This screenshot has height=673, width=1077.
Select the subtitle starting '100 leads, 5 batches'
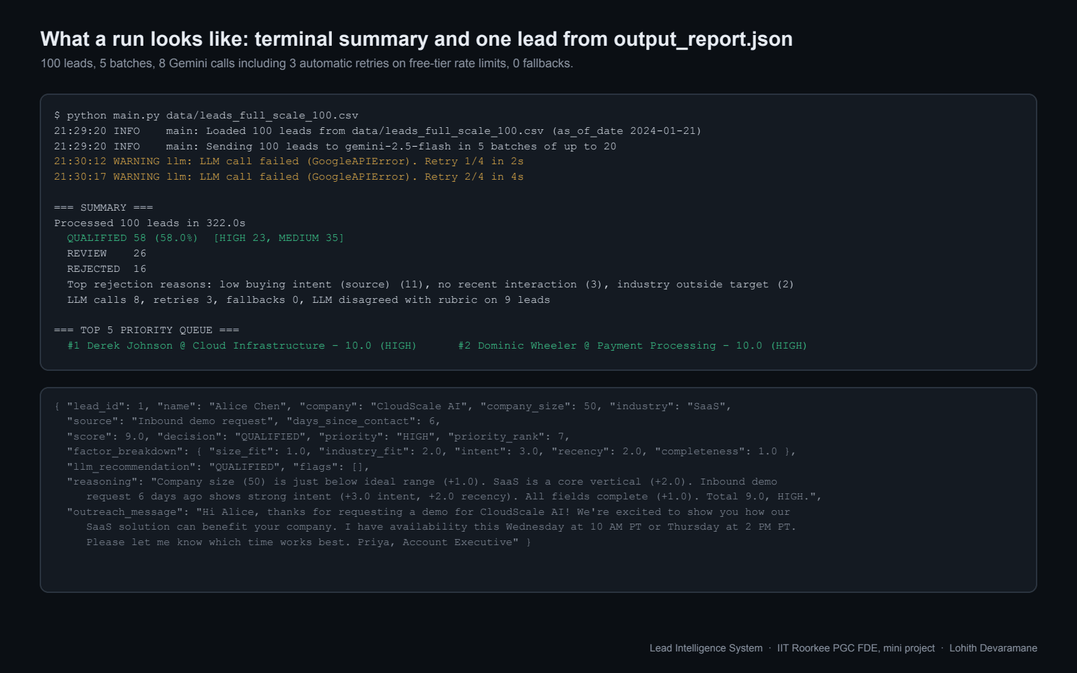tap(307, 63)
